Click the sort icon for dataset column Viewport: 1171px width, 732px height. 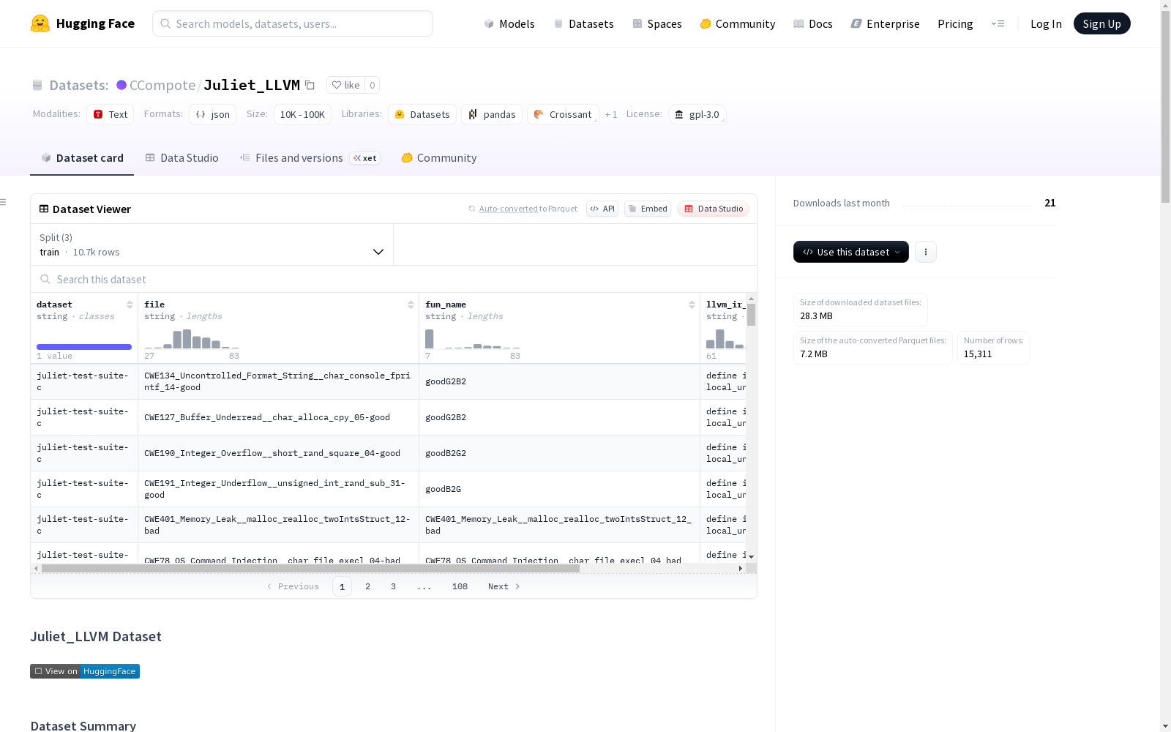tap(130, 305)
